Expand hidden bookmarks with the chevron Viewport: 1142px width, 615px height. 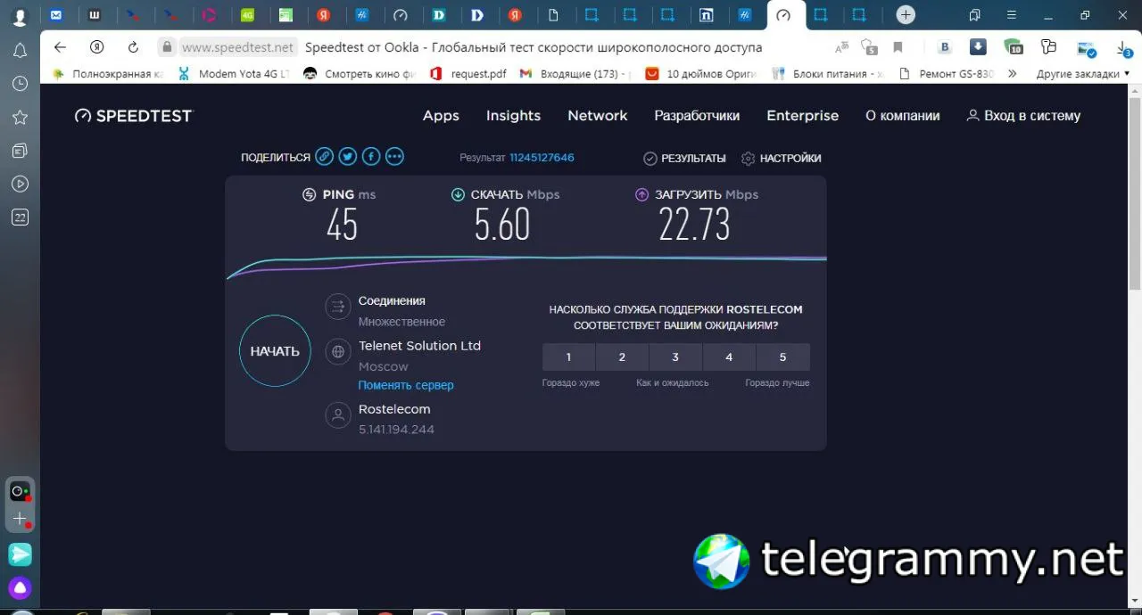pos(1012,74)
